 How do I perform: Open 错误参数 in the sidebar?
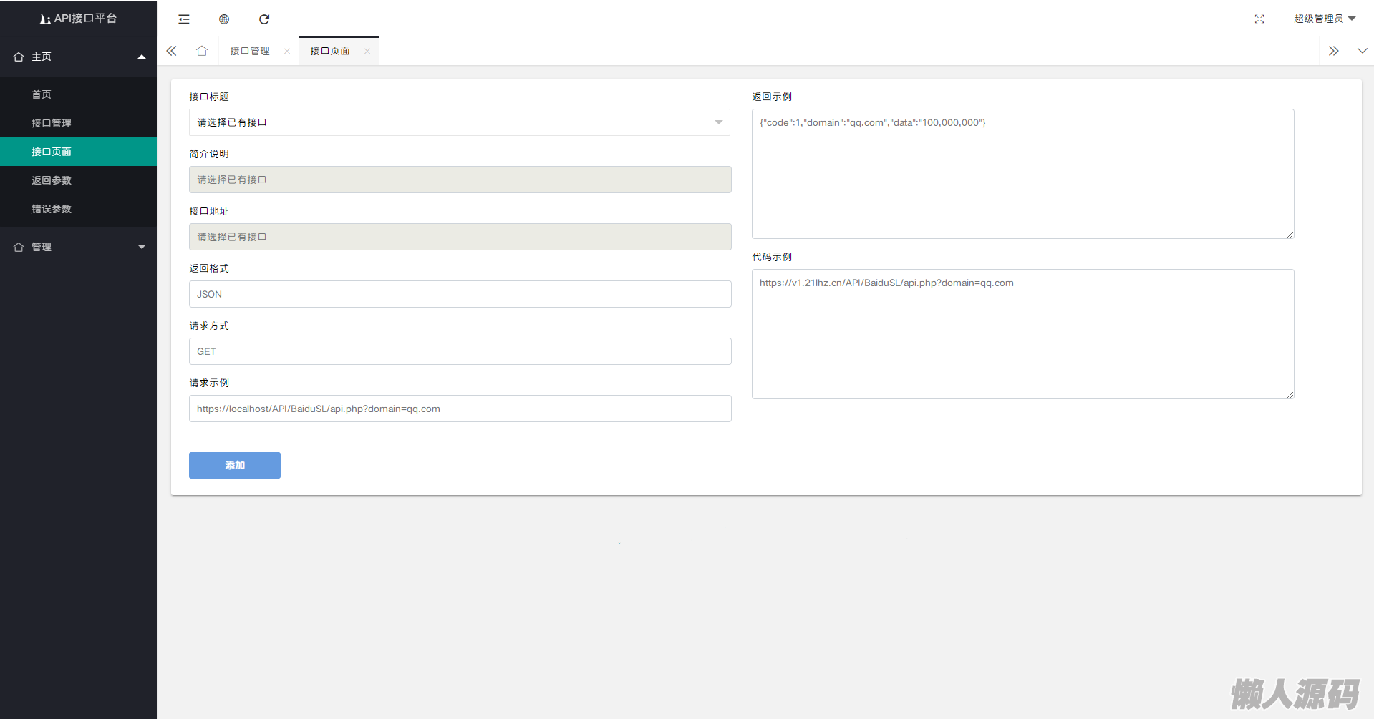click(x=52, y=209)
